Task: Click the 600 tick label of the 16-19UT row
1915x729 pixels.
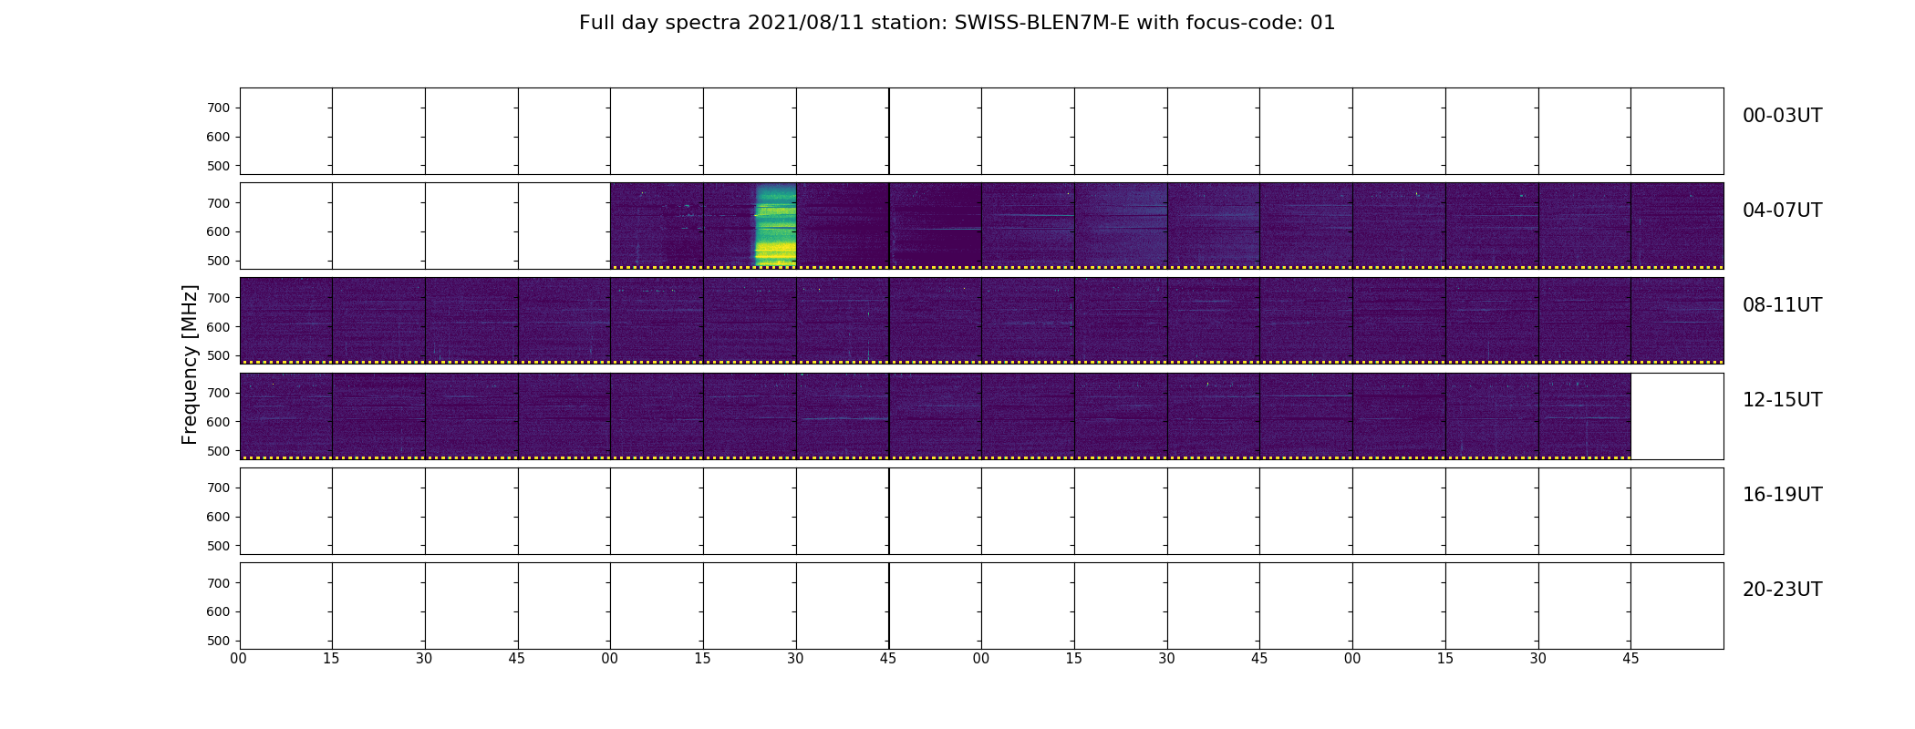Action: 218,517
